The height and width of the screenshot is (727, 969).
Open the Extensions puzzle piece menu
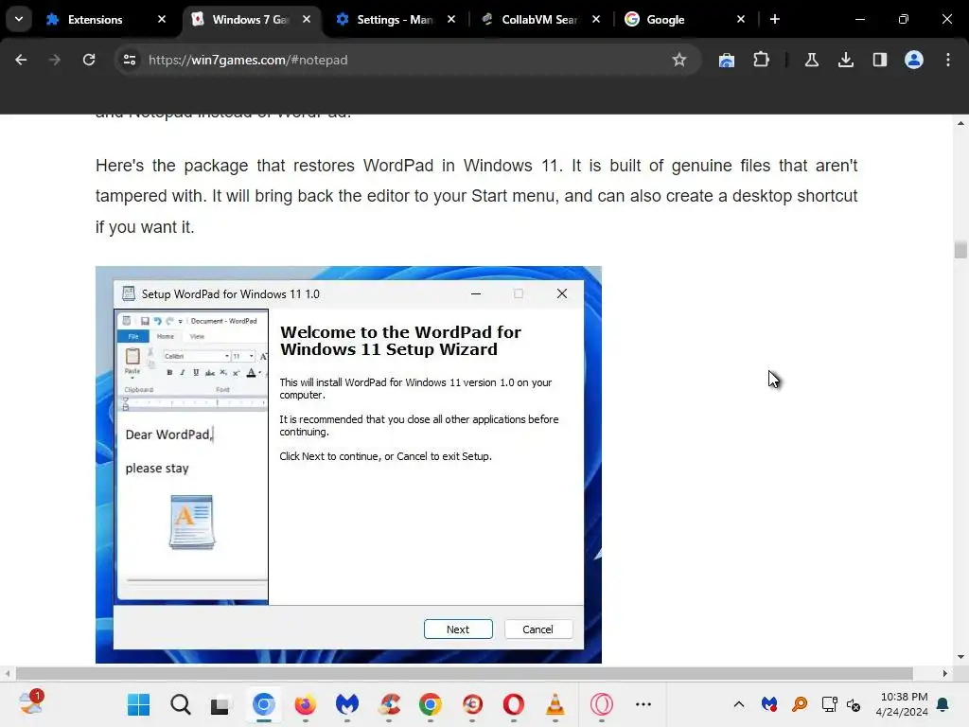762,60
